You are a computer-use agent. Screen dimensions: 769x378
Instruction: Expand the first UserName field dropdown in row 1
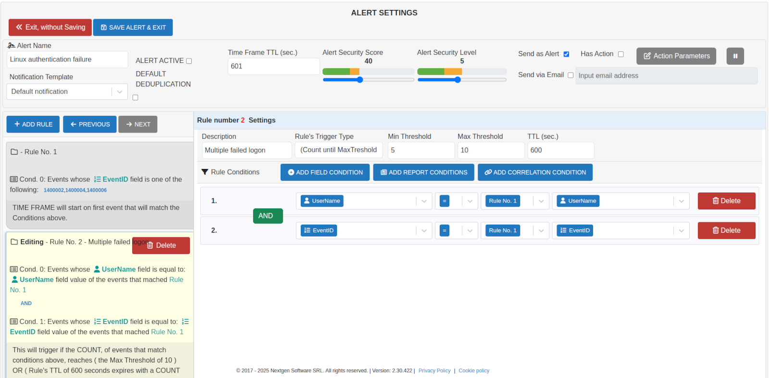tap(424, 201)
